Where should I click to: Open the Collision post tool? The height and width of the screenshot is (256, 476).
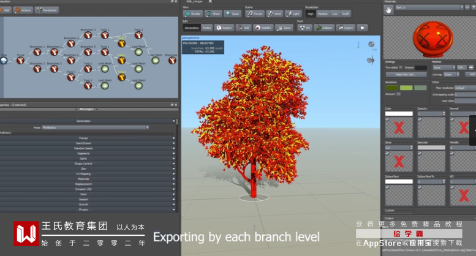click(324, 28)
